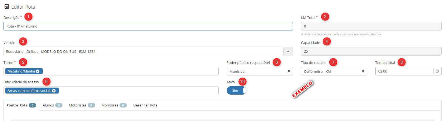Click red marker number 1 near Descrição
This screenshot has width=444, height=121.
point(28,17)
